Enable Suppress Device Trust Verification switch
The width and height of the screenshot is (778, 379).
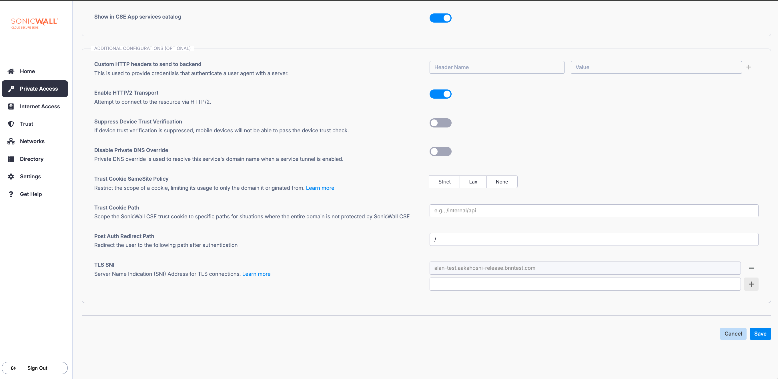(440, 123)
